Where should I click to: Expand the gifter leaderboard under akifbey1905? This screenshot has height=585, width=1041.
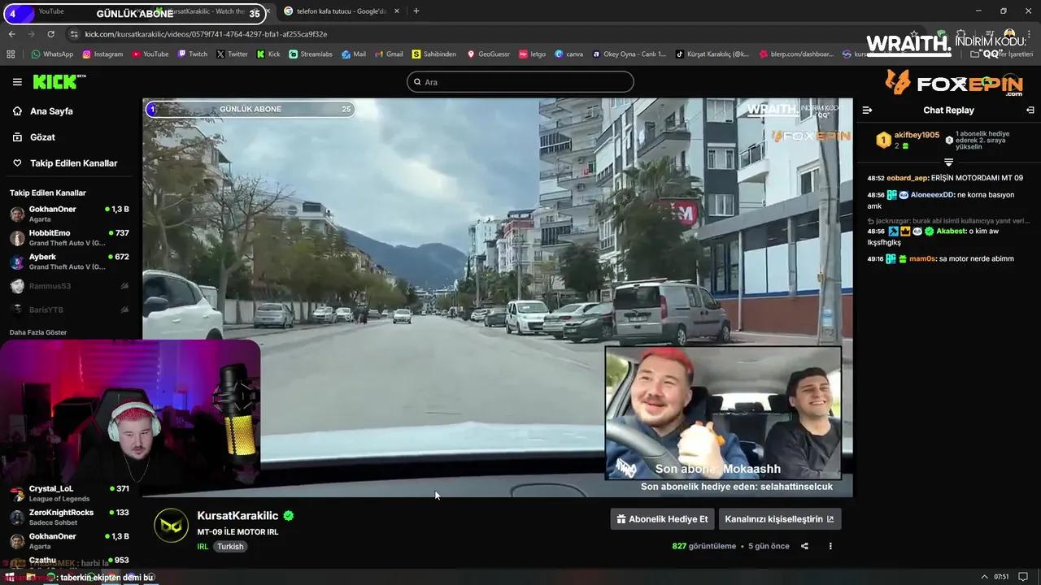pos(948,162)
